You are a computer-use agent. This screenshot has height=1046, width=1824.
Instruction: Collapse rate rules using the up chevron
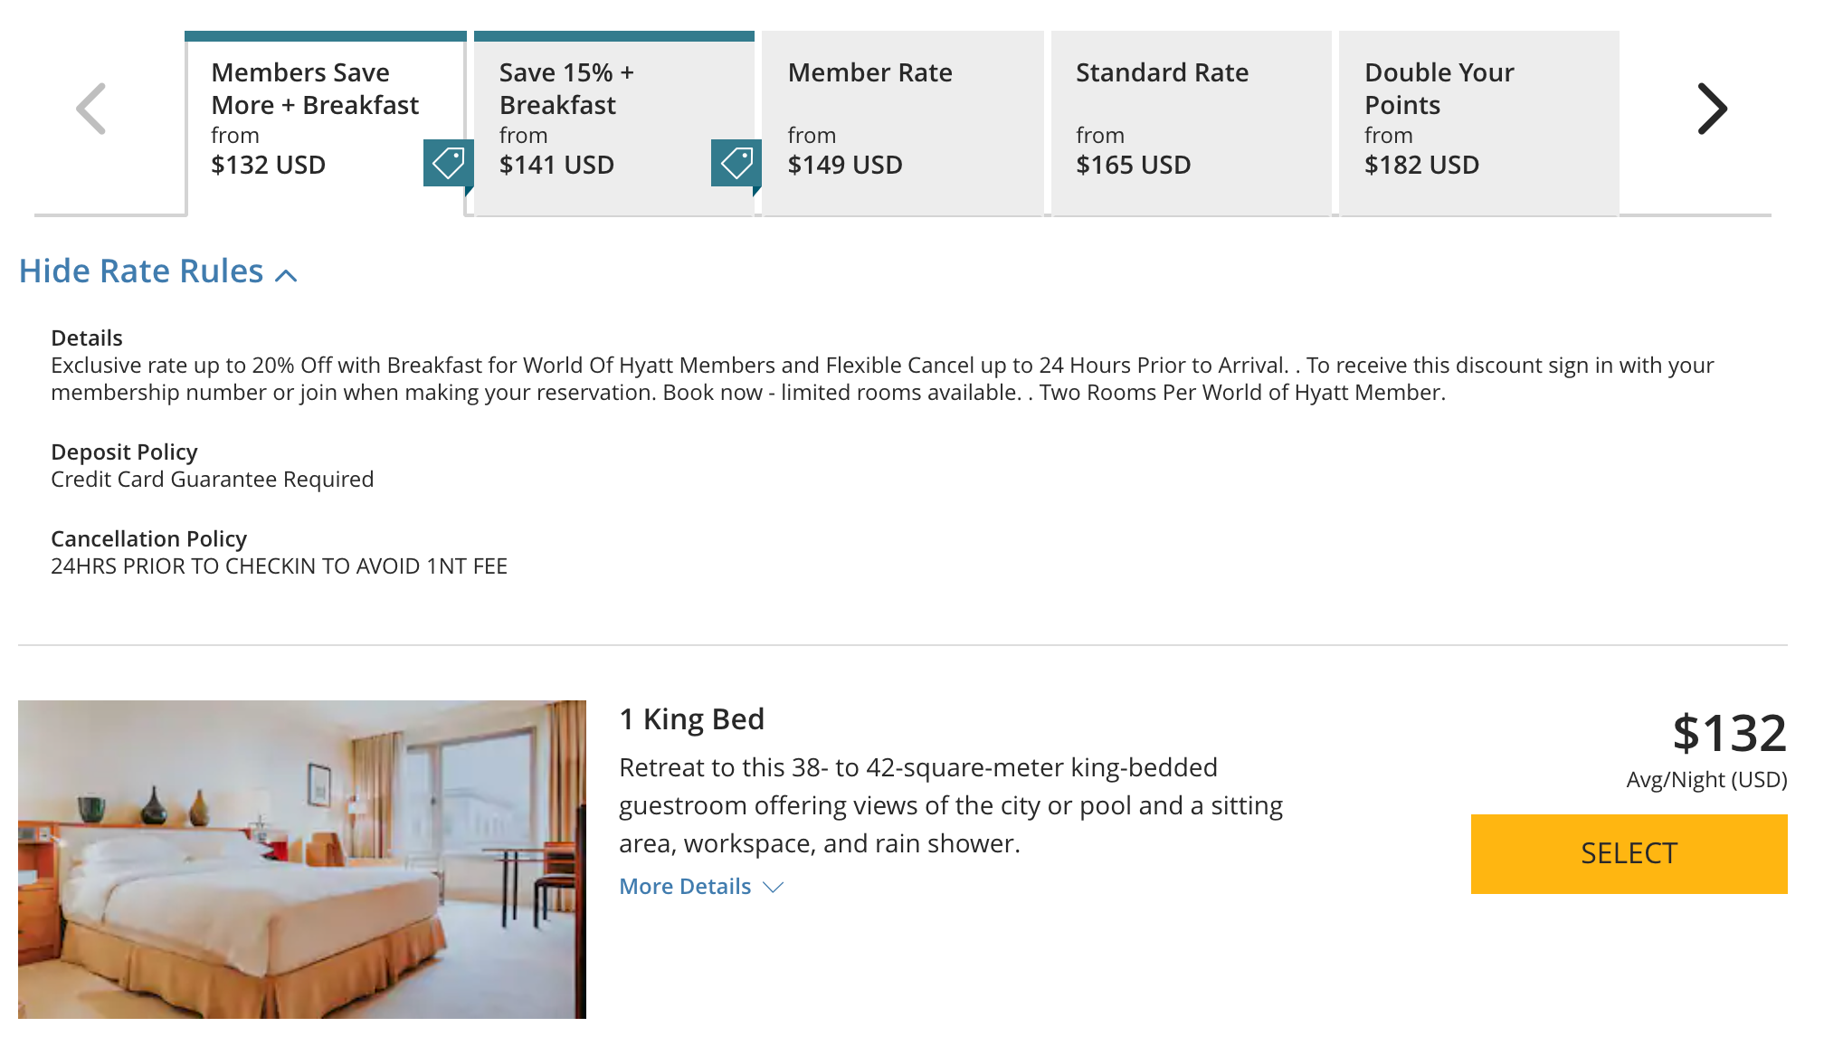click(286, 275)
